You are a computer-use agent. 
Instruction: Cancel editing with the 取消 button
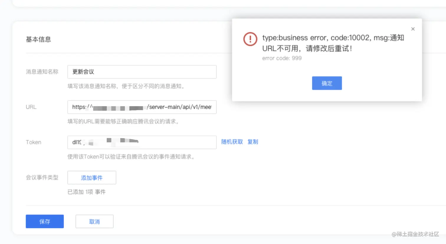94,221
